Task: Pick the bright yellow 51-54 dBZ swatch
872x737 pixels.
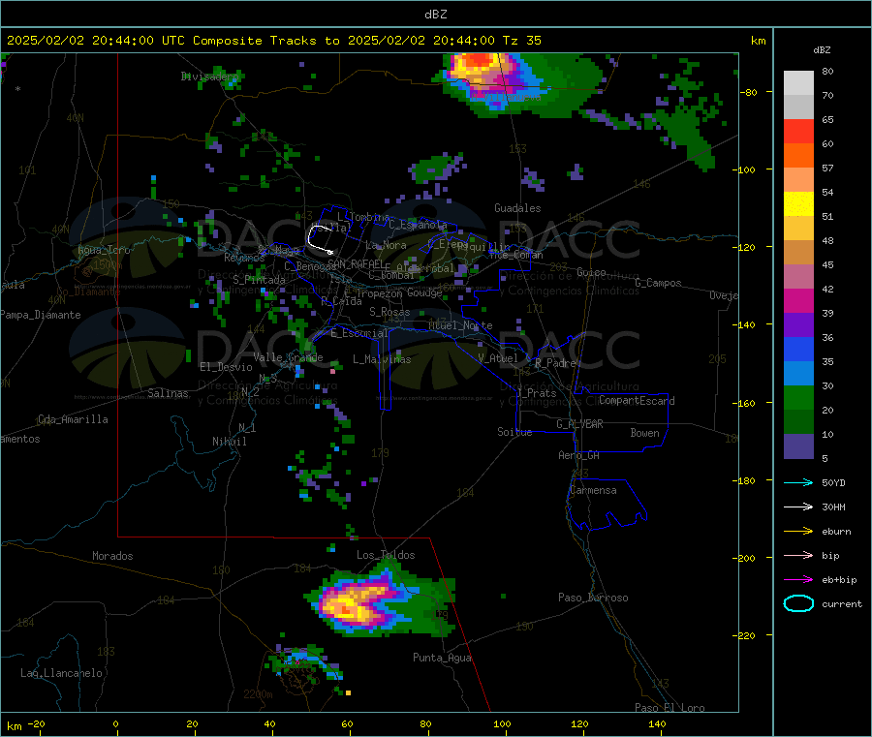Action: point(798,204)
